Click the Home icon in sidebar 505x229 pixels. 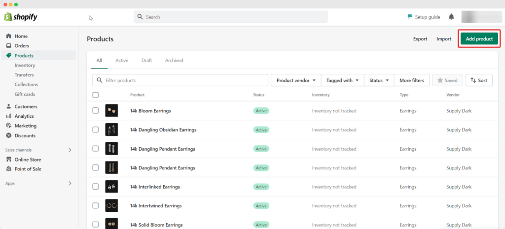click(x=9, y=36)
